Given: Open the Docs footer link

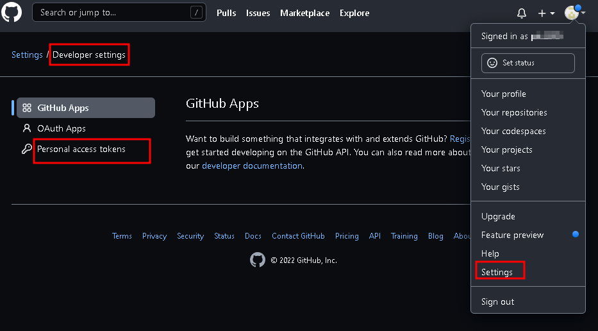Looking at the screenshot, I should point(253,236).
